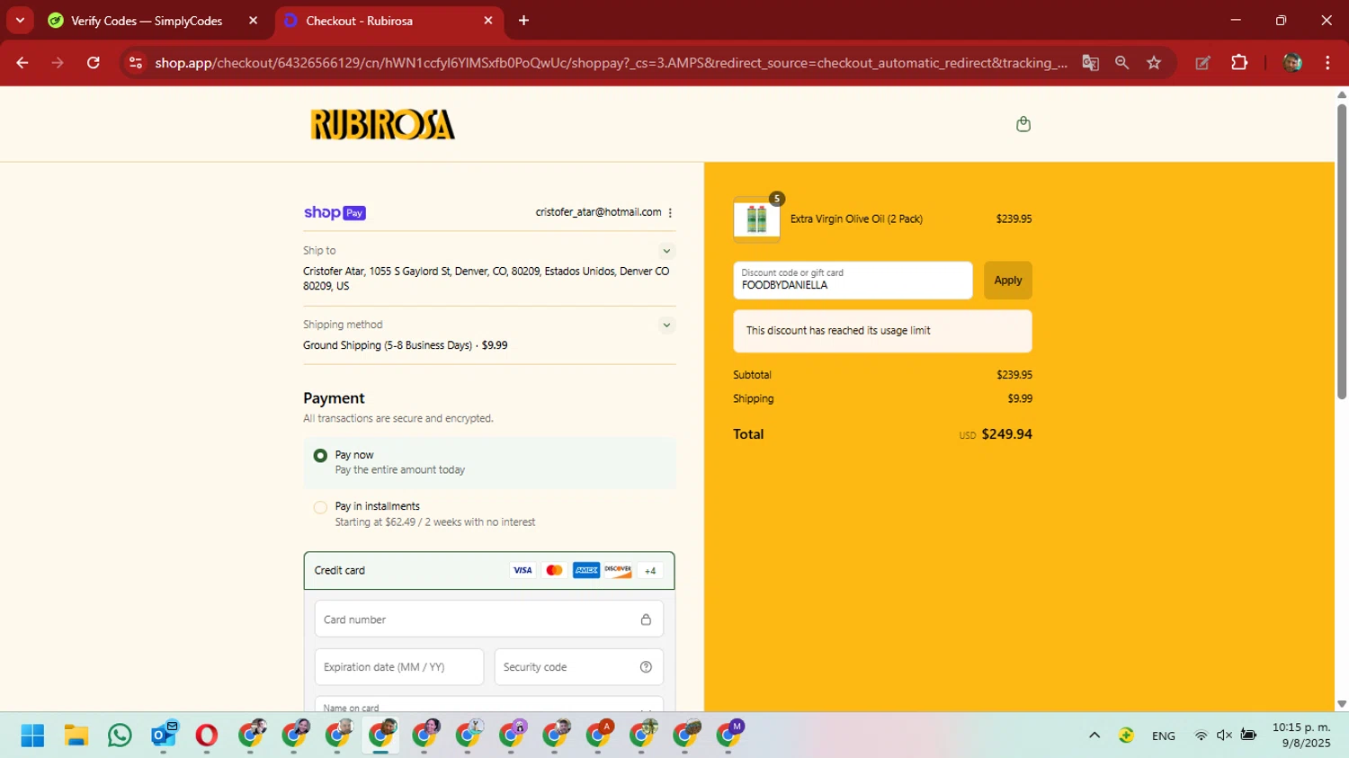Screen dimensions: 1349x758
Task: Click the Rubirosa logo
Action: point(383,125)
